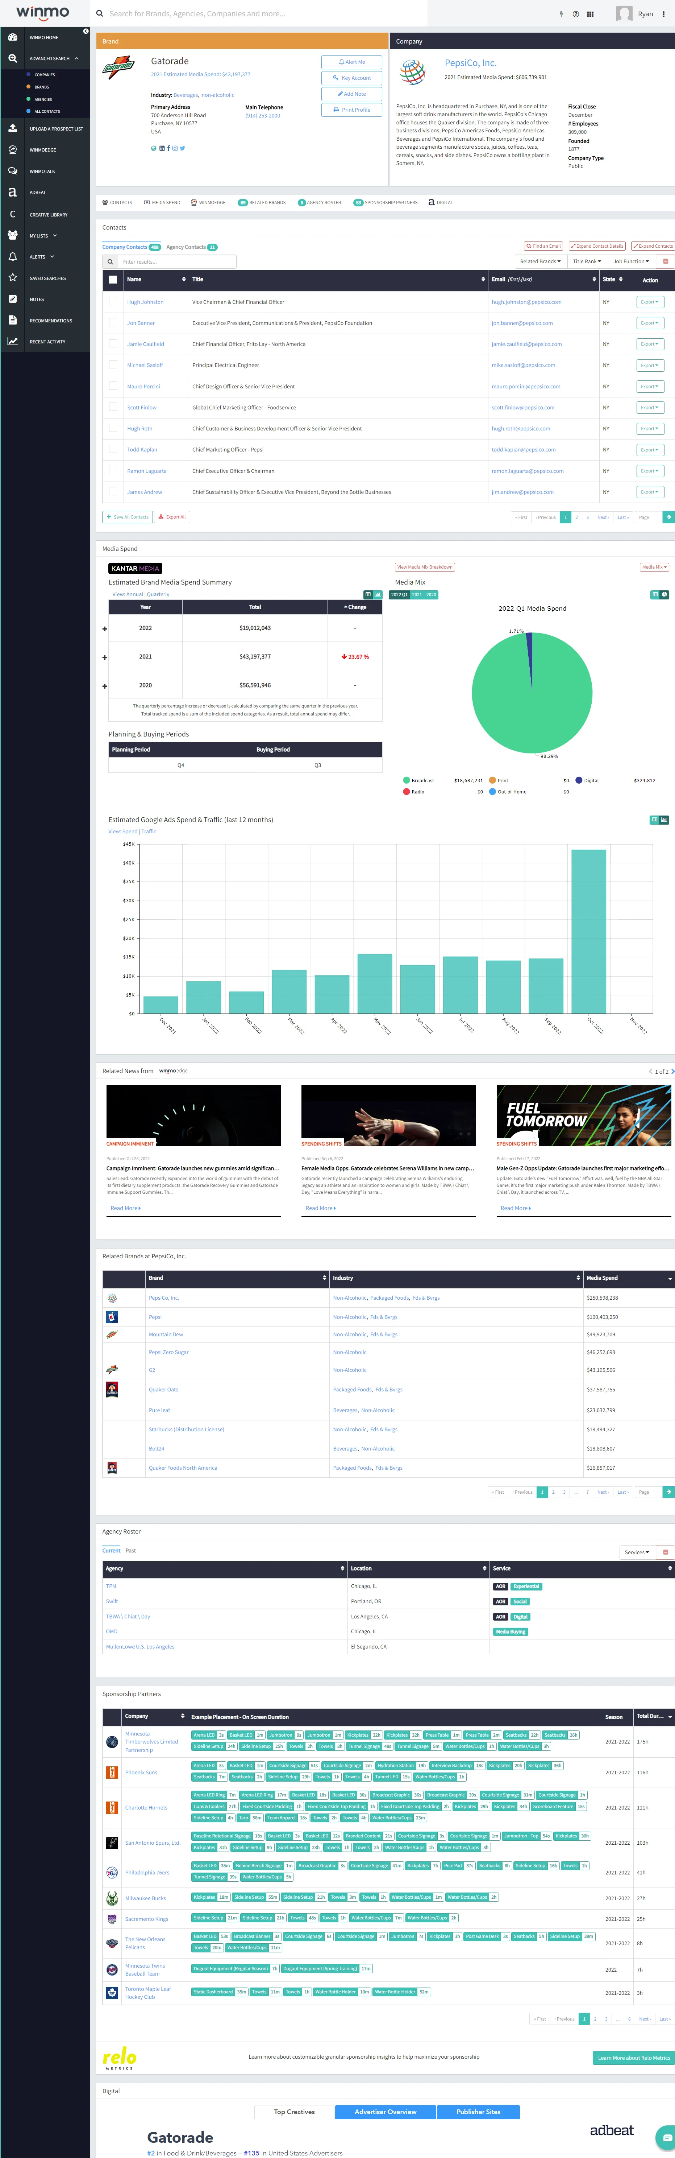Open Gatorade's Twitter profile icon

[182, 148]
